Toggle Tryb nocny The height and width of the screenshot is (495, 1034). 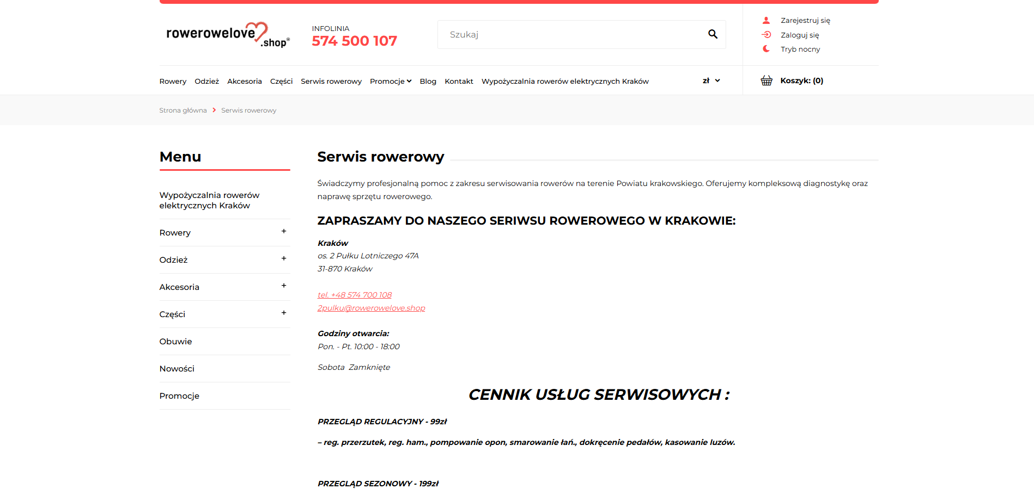(800, 48)
